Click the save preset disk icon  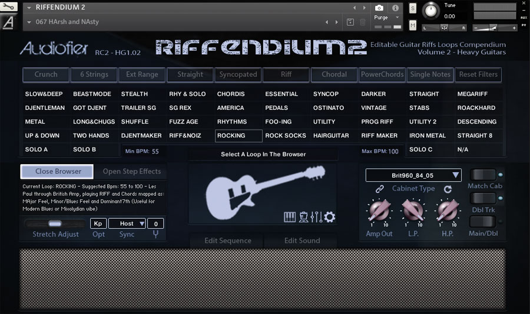[350, 22]
